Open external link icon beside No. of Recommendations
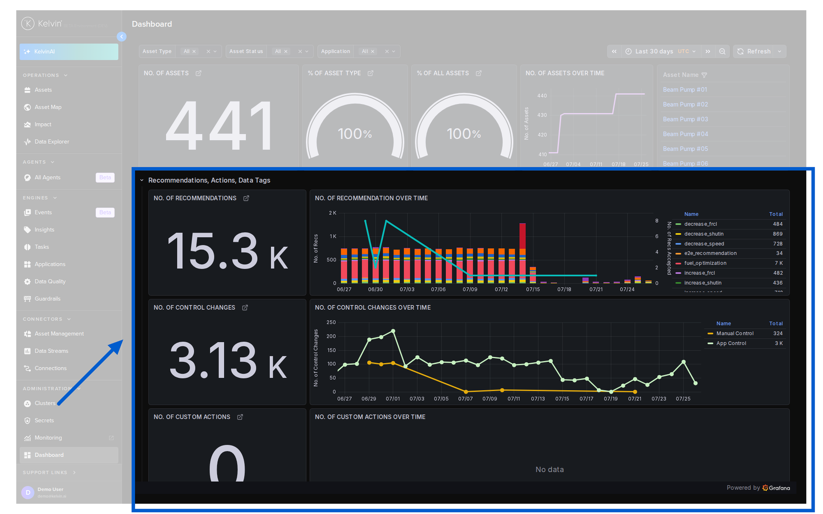The width and height of the screenshot is (823, 514). tap(246, 198)
